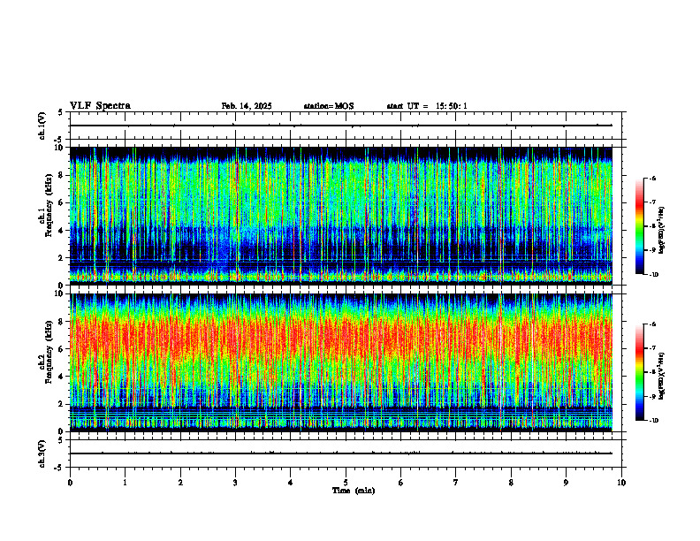
Task: Click inside the ch.2 spectrogram panel
Action: click(340, 362)
